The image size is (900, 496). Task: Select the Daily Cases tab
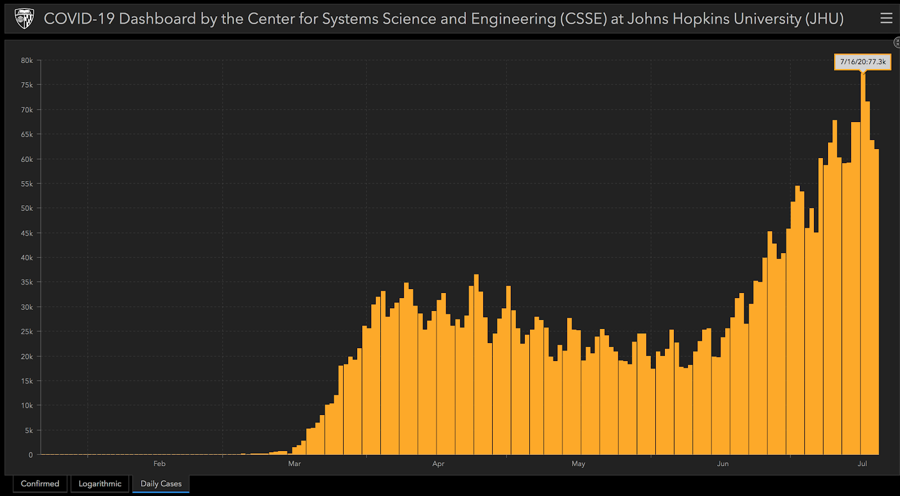click(161, 484)
